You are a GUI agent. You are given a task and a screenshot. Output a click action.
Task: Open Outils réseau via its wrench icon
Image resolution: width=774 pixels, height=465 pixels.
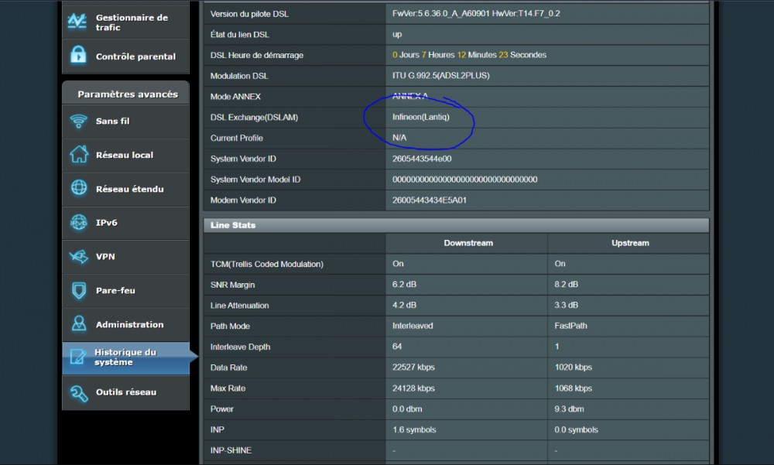[78, 392]
